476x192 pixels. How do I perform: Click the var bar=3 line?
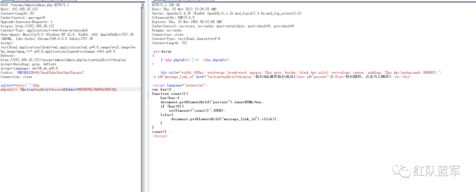[164, 90]
